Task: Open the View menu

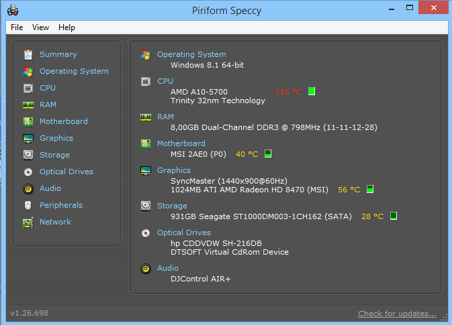Action: 40,27
